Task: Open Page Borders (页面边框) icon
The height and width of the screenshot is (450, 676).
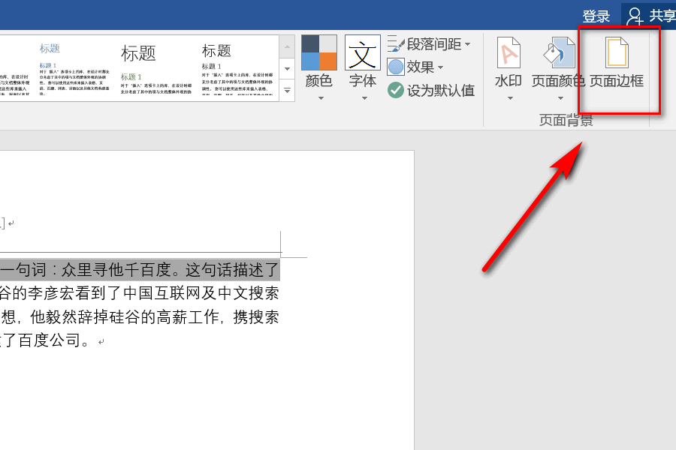Action: tap(617, 53)
